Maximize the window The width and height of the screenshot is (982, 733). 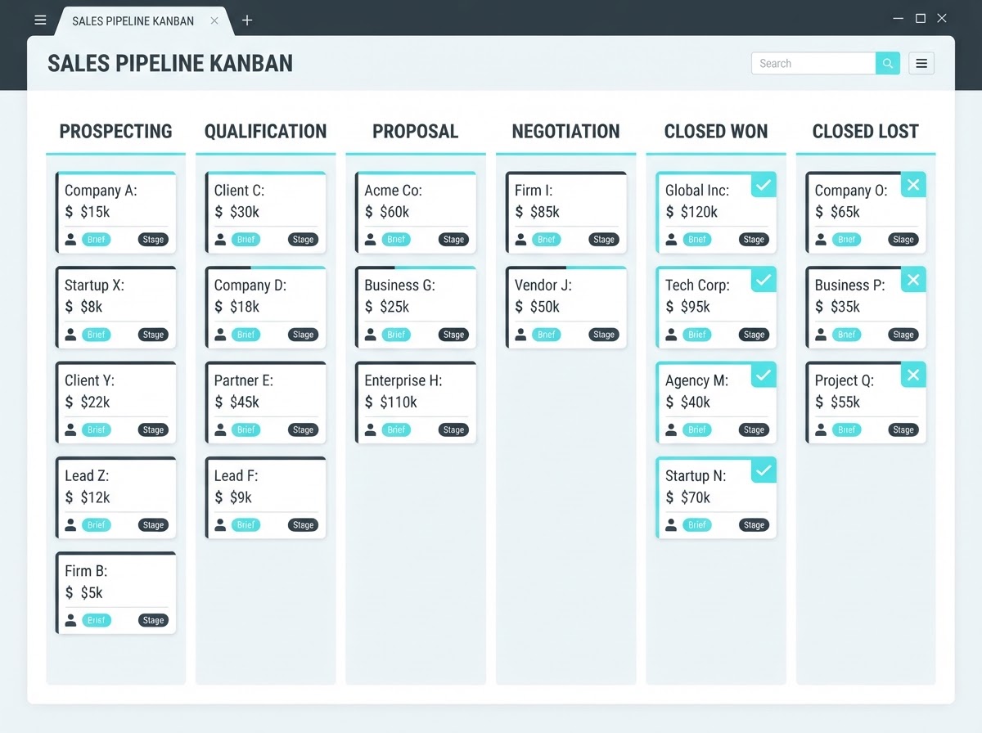tap(921, 18)
